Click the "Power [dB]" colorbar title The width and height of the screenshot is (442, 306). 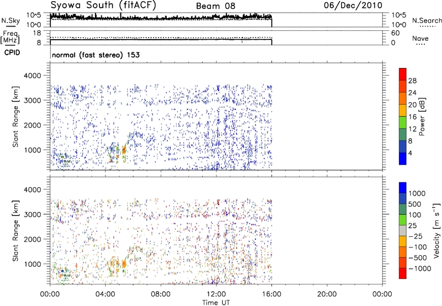tap(422, 117)
